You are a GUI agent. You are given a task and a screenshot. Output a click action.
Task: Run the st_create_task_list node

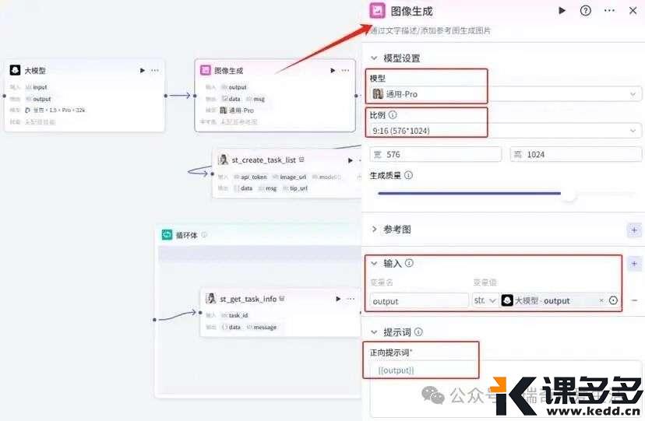pos(350,160)
